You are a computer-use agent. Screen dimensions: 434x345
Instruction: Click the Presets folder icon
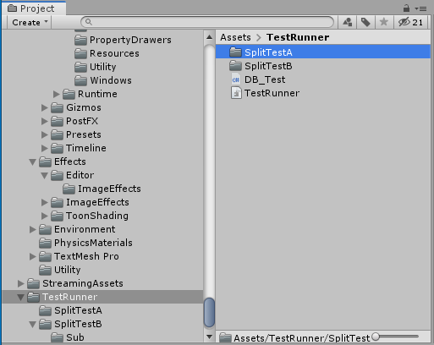pyautogui.click(x=57, y=134)
